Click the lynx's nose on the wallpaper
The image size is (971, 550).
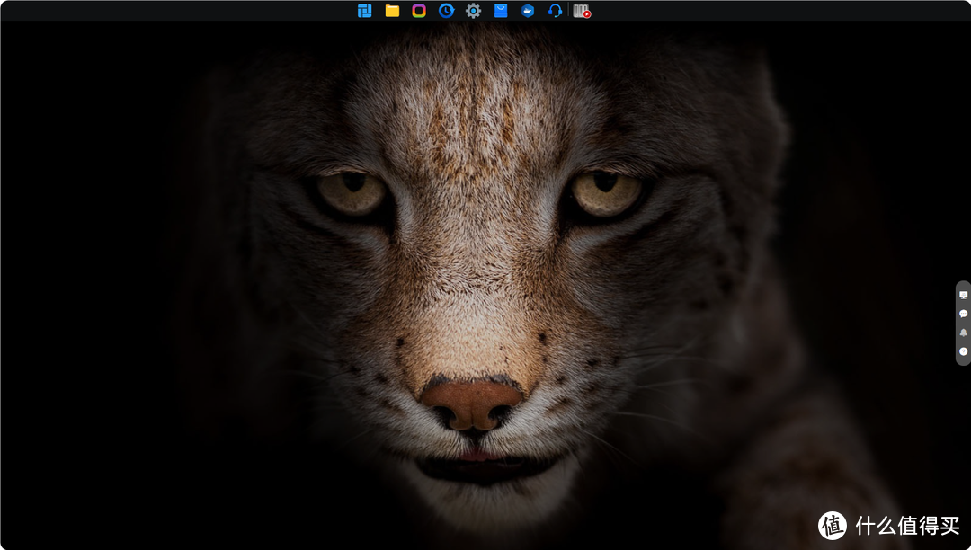click(x=471, y=403)
